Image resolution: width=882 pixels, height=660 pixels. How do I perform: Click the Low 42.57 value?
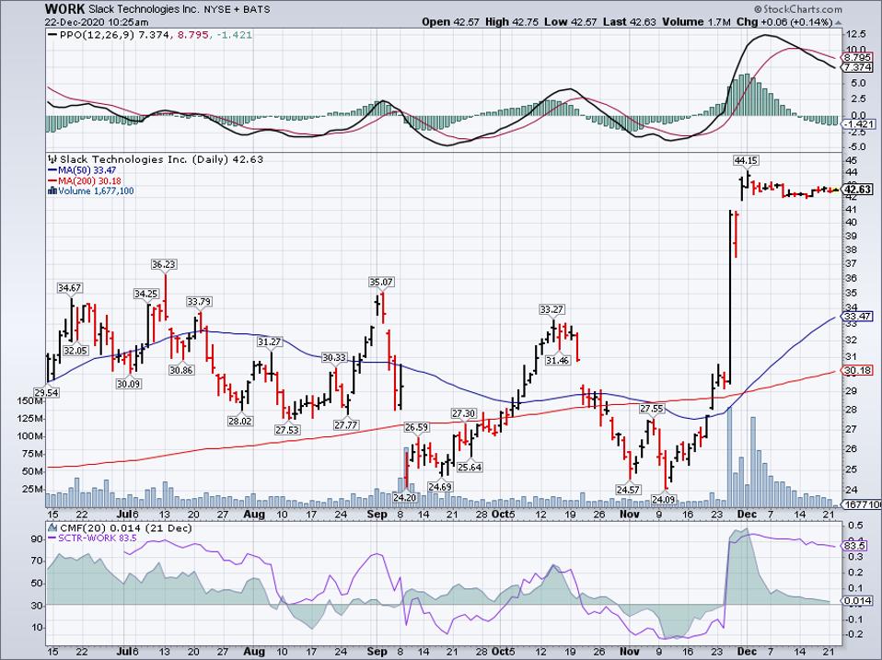[x=569, y=22]
